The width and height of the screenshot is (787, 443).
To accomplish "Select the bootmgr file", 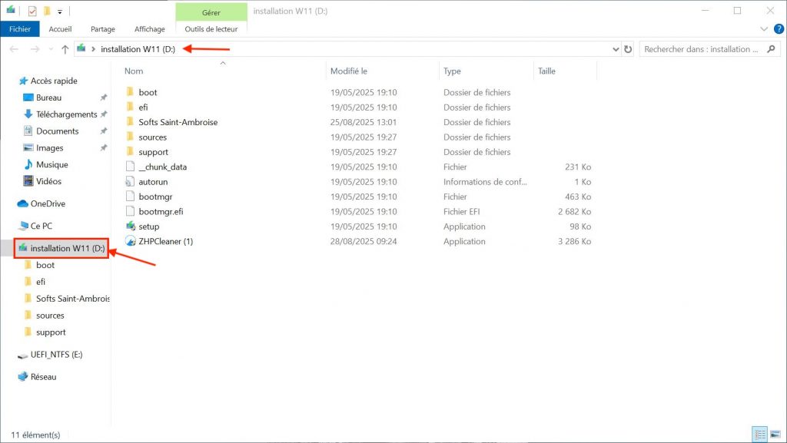I will click(x=155, y=197).
